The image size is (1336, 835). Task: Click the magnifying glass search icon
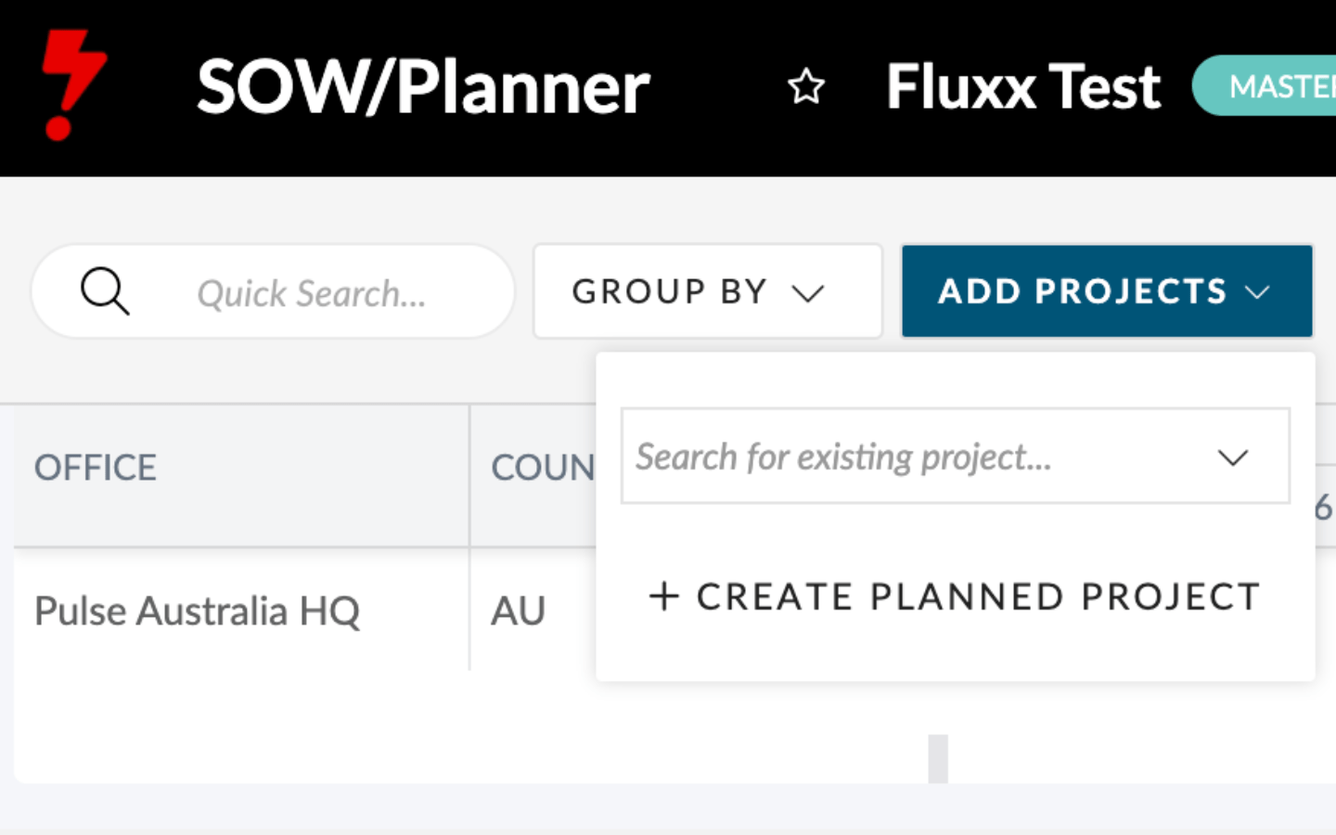pyautogui.click(x=104, y=291)
